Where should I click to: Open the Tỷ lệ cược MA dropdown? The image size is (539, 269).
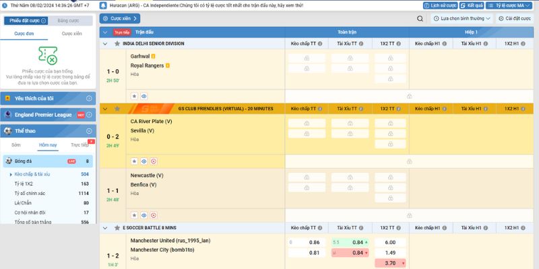tap(509, 5)
